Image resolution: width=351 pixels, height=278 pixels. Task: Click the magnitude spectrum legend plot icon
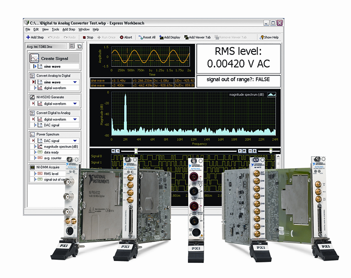(x=272, y=94)
